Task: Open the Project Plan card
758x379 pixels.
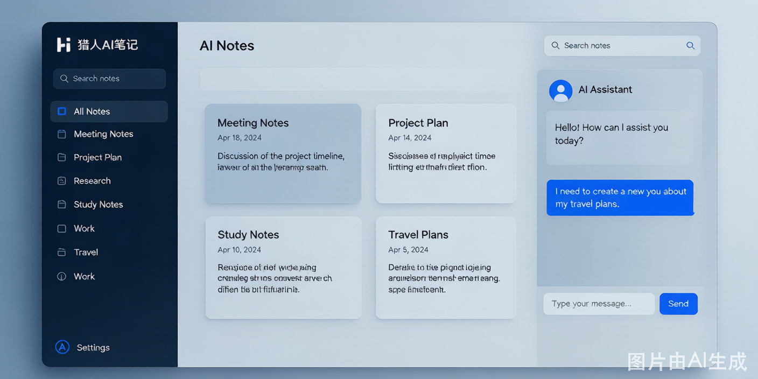Action: 446,153
